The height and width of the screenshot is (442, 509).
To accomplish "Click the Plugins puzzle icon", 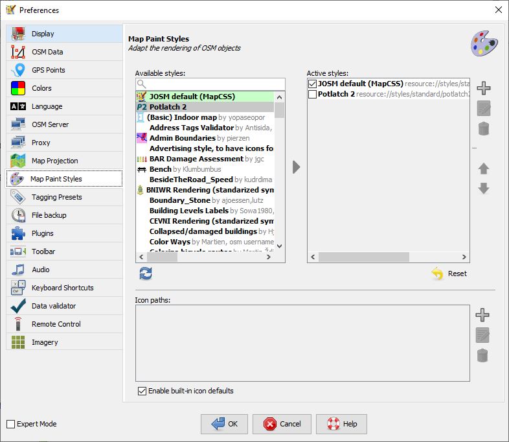I will [x=18, y=233].
